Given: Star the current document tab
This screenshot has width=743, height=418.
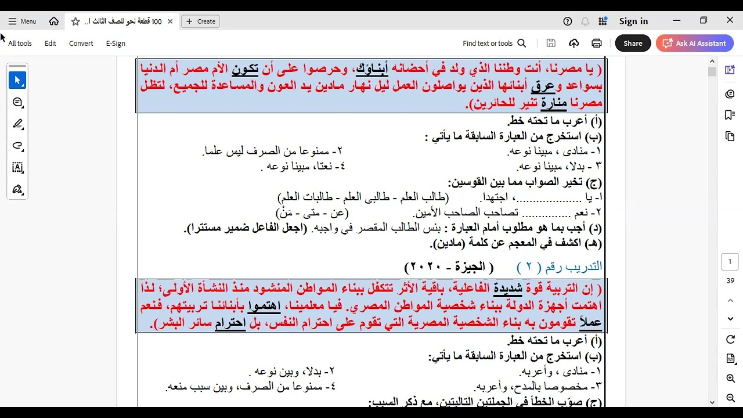Looking at the screenshot, I should pyautogui.click(x=75, y=21).
